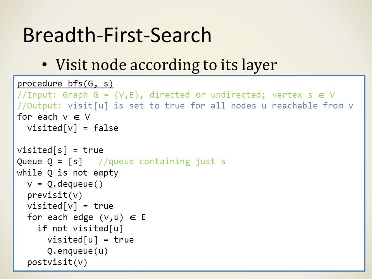Viewport: 372px width, 279px height.
Task: Click the line "procedure bfs(G, s)"
Action: 65,84
